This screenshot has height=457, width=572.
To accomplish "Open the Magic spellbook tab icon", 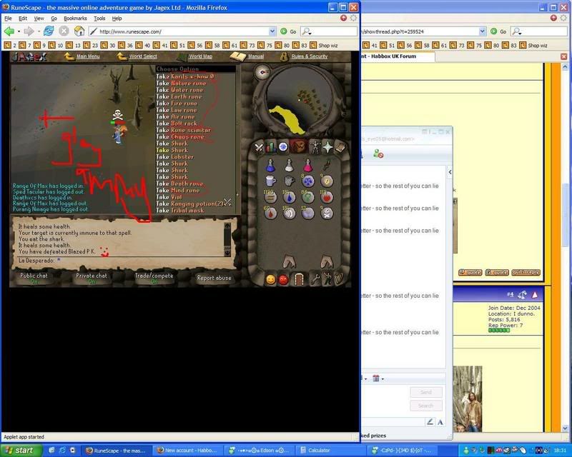I will click(340, 147).
